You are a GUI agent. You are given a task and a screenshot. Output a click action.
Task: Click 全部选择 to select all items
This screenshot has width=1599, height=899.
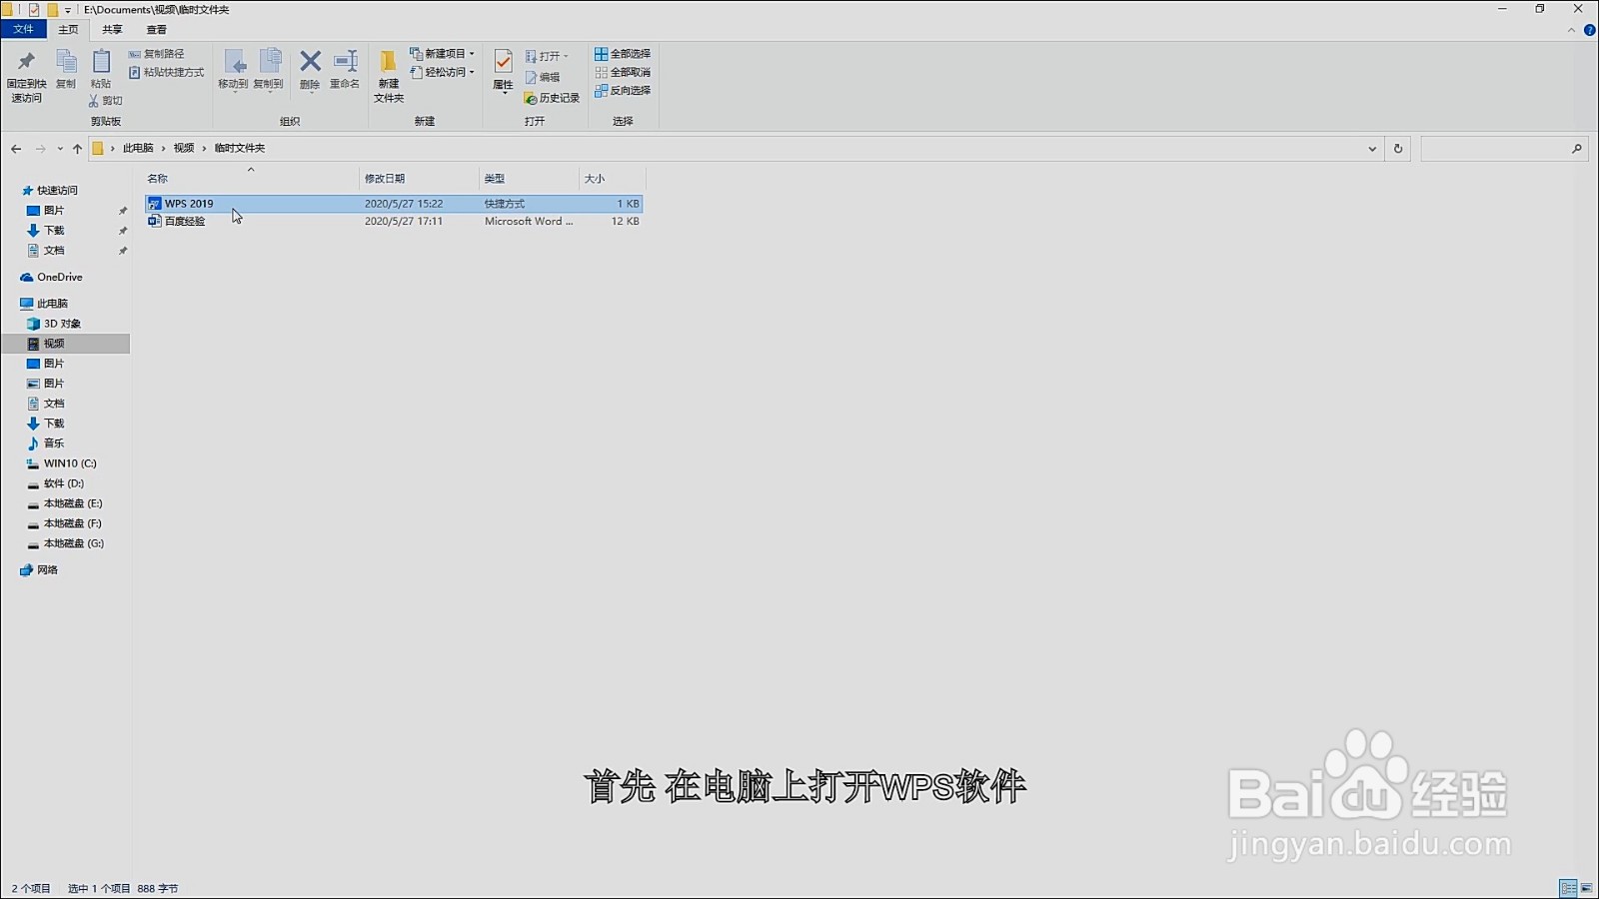(x=621, y=54)
